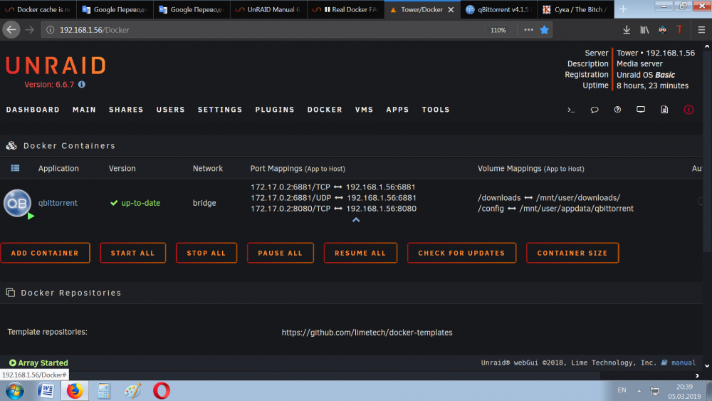Click the template repositories URL text
The width and height of the screenshot is (712, 401).
point(367,333)
